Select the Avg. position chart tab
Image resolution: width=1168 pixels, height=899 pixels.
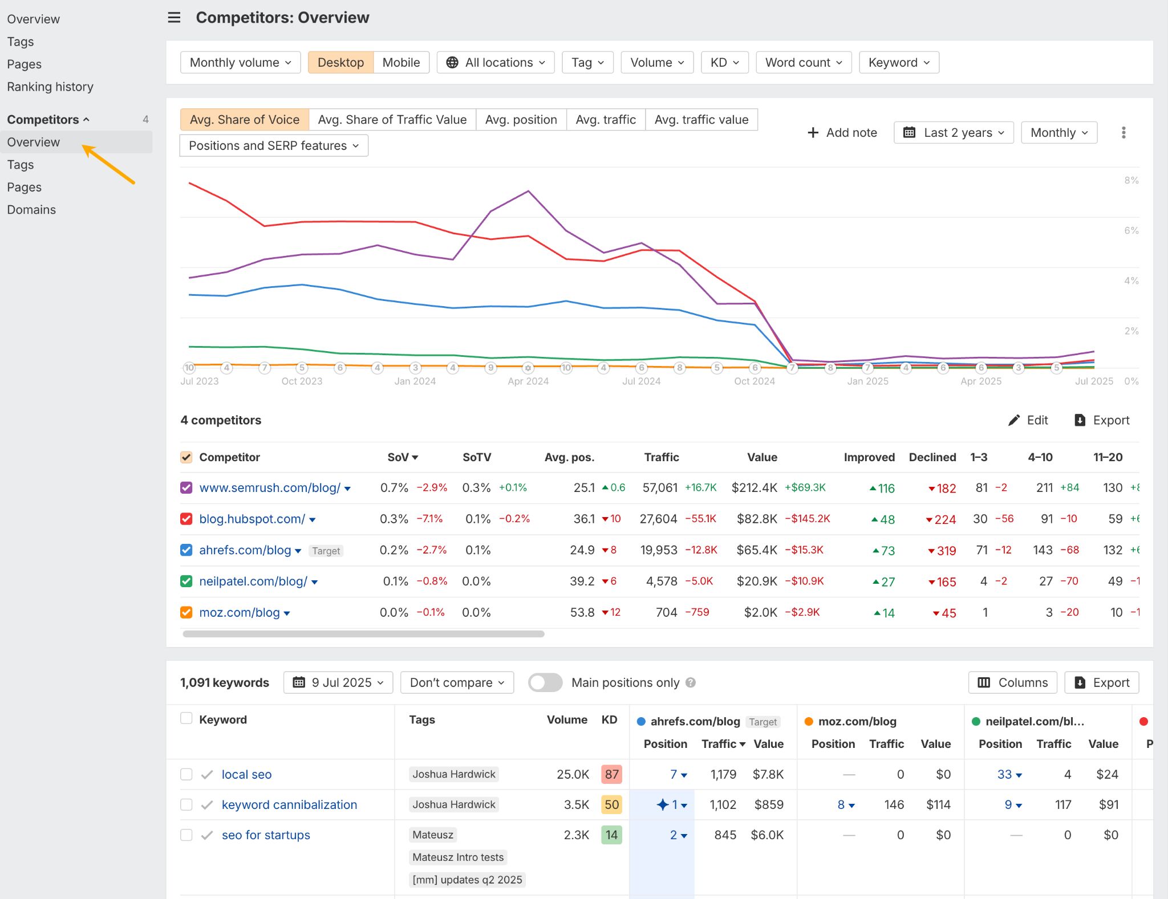(x=521, y=119)
